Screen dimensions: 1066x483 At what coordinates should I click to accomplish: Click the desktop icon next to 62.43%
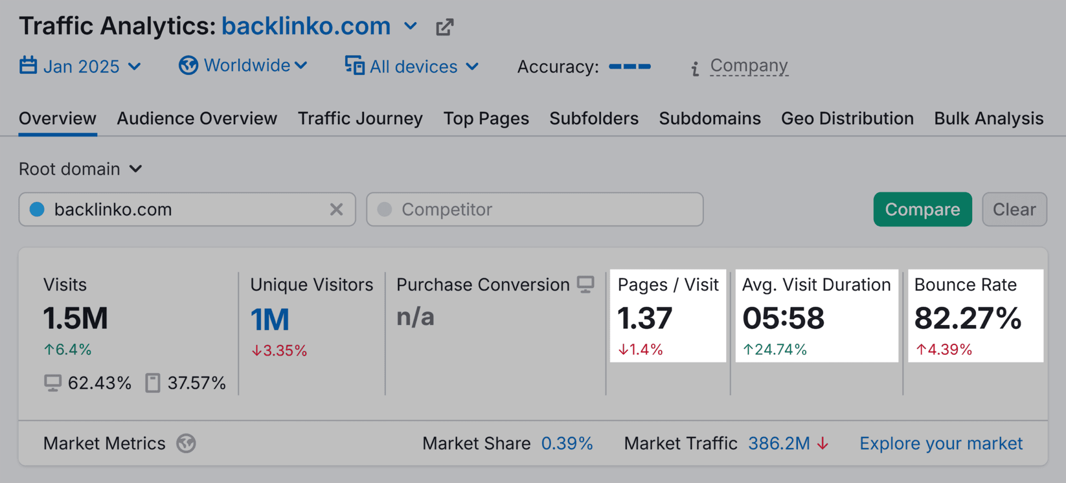click(53, 383)
